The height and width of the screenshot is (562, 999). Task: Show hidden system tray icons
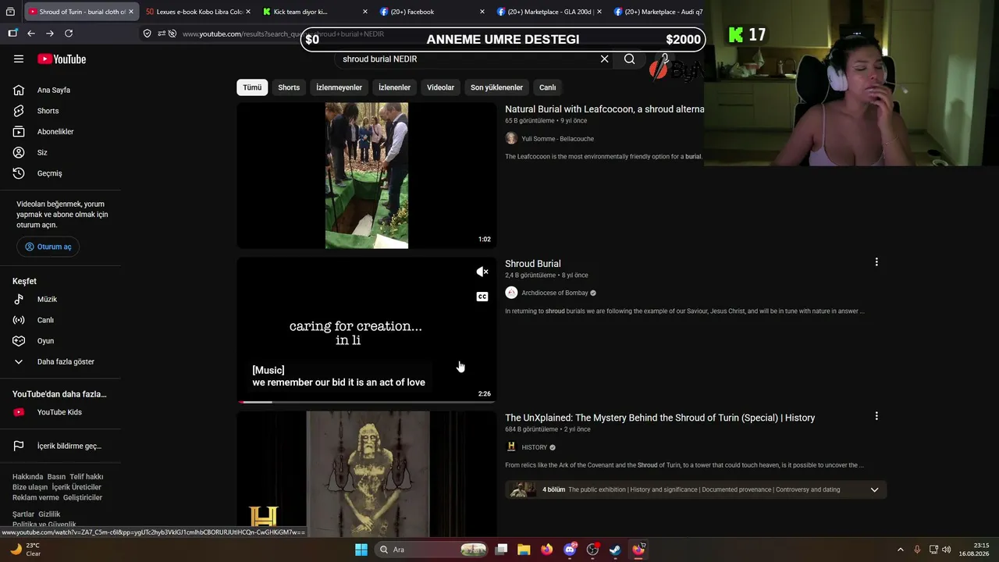(900, 550)
